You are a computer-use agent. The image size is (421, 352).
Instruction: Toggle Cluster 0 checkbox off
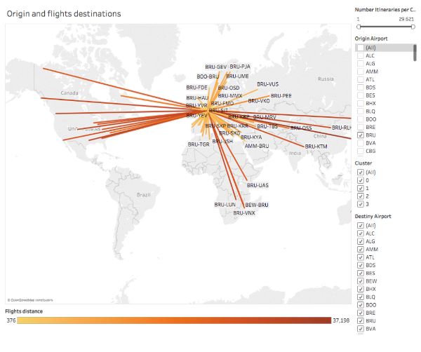click(361, 180)
